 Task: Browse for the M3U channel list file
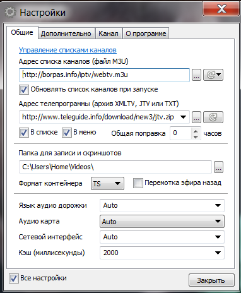coord(196,75)
